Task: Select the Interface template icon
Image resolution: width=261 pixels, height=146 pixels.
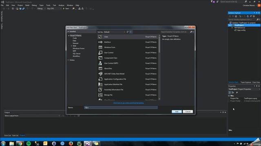Action: pos(100,42)
